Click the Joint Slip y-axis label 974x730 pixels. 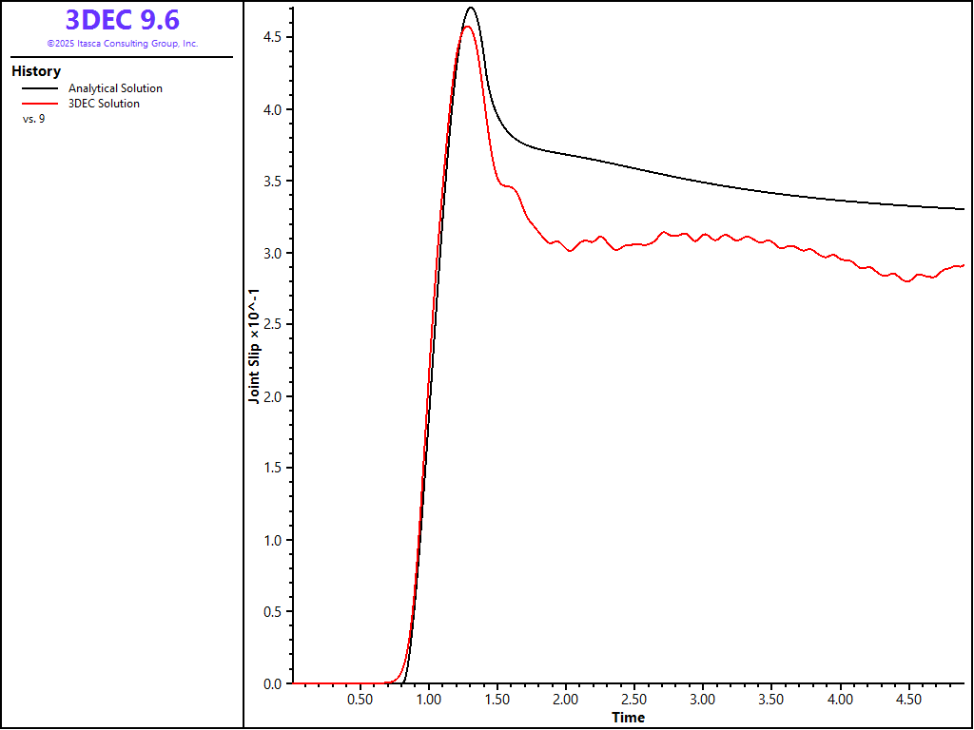(254, 353)
